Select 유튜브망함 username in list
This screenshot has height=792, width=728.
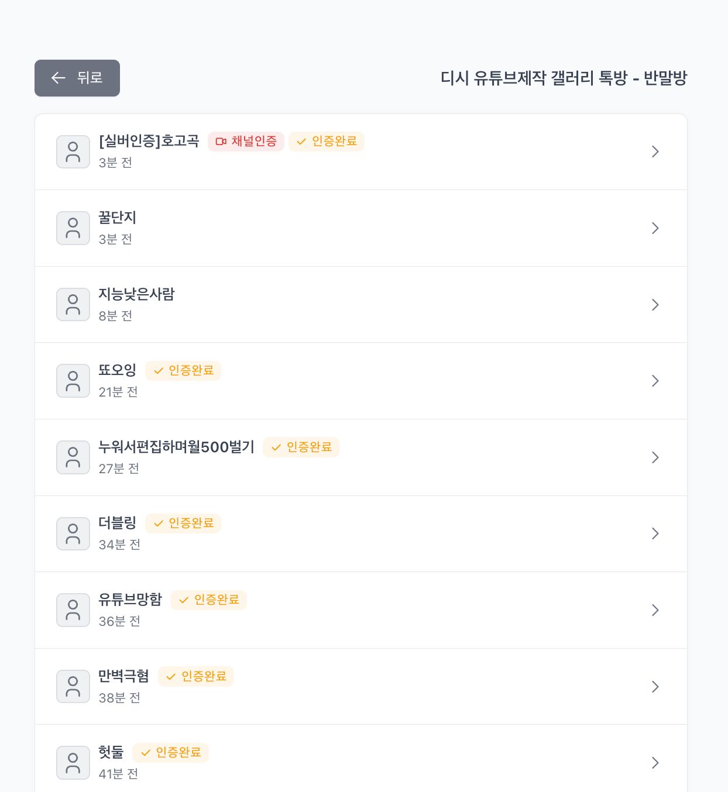tap(130, 600)
